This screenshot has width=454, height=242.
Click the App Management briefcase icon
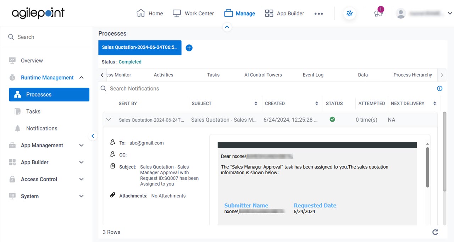[x=12, y=145]
